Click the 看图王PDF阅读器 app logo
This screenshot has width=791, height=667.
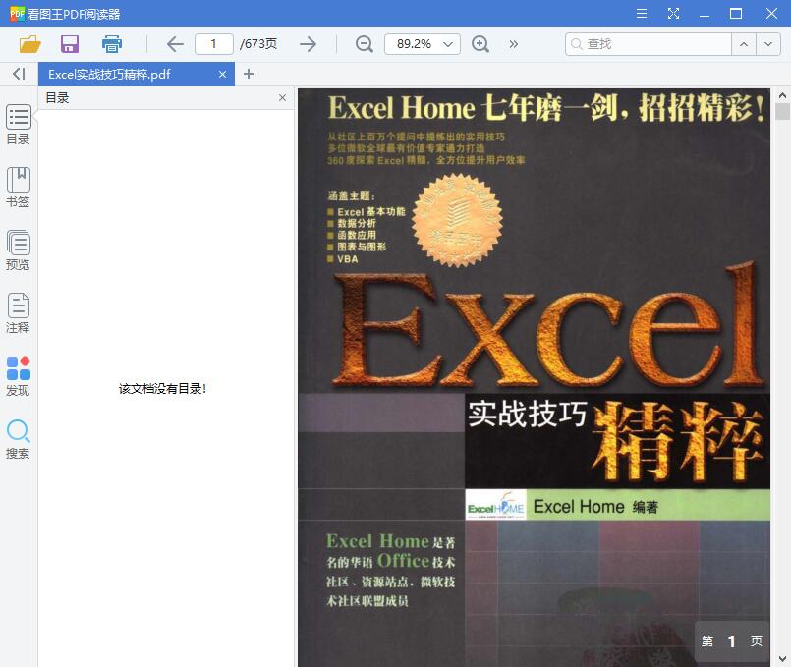click(17, 14)
